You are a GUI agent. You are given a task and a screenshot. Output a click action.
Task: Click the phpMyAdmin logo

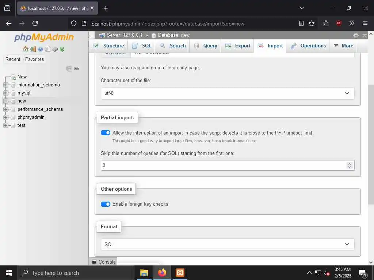pos(44,38)
